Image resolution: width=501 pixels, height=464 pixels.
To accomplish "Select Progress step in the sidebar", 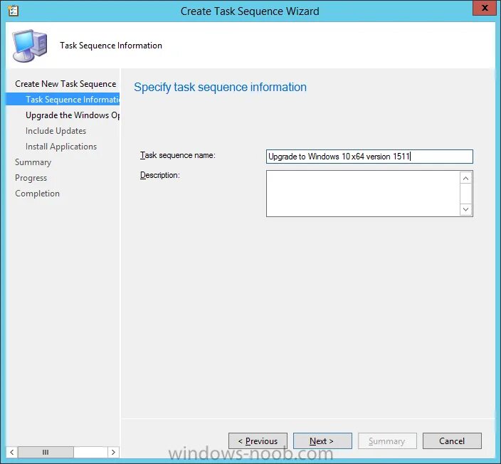I will (31, 178).
